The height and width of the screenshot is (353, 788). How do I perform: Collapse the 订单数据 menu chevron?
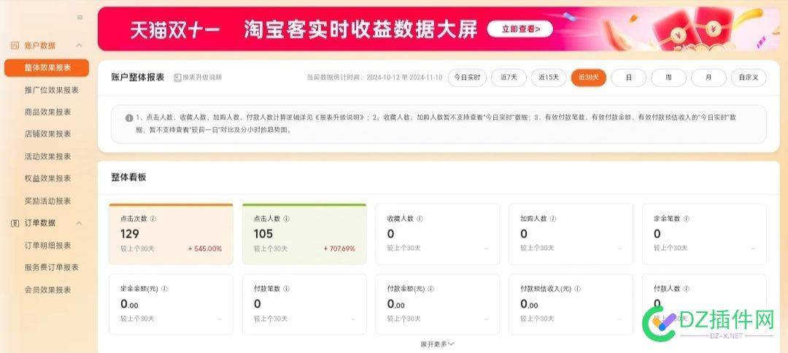click(x=79, y=223)
